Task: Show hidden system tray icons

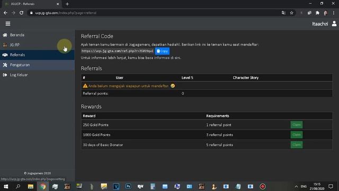Action: 296,186
